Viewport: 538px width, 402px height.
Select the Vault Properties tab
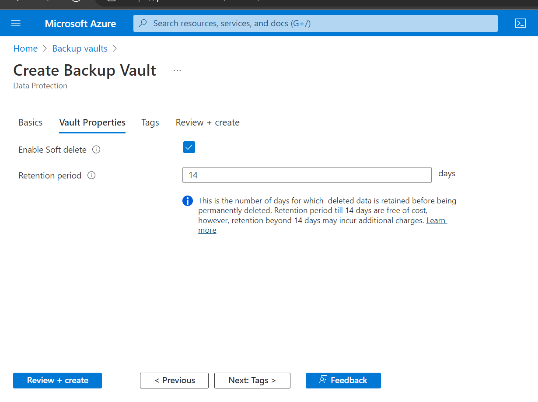pyautogui.click(x=92, y=122)
